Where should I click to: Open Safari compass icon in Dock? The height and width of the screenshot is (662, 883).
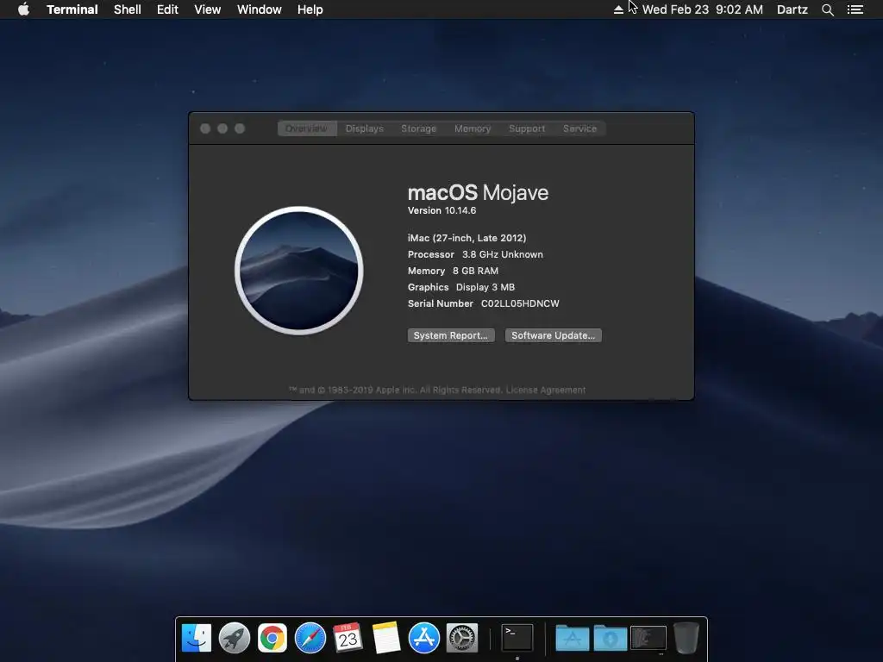click(310, 638)
